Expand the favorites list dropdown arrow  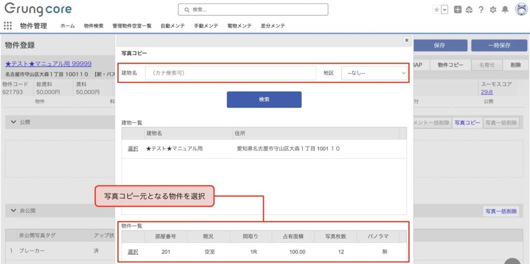pyautogui.click(x=445, y=10)
